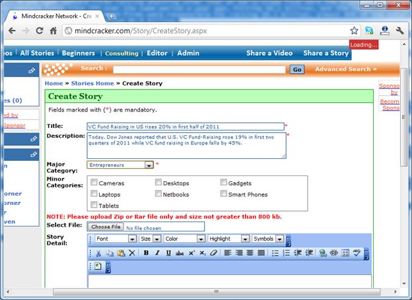Click the eraser remove-formatting icon
This screenshot has width=412, height=300.
pos(213,253)
